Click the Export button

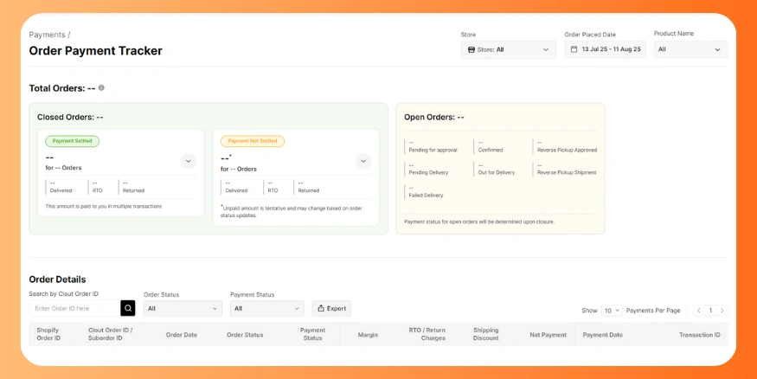(331, 308)
